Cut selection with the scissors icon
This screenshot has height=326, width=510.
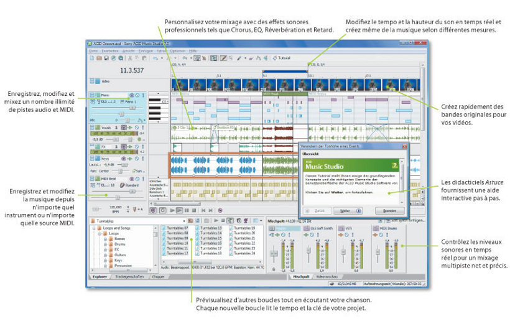pos(130,58)
